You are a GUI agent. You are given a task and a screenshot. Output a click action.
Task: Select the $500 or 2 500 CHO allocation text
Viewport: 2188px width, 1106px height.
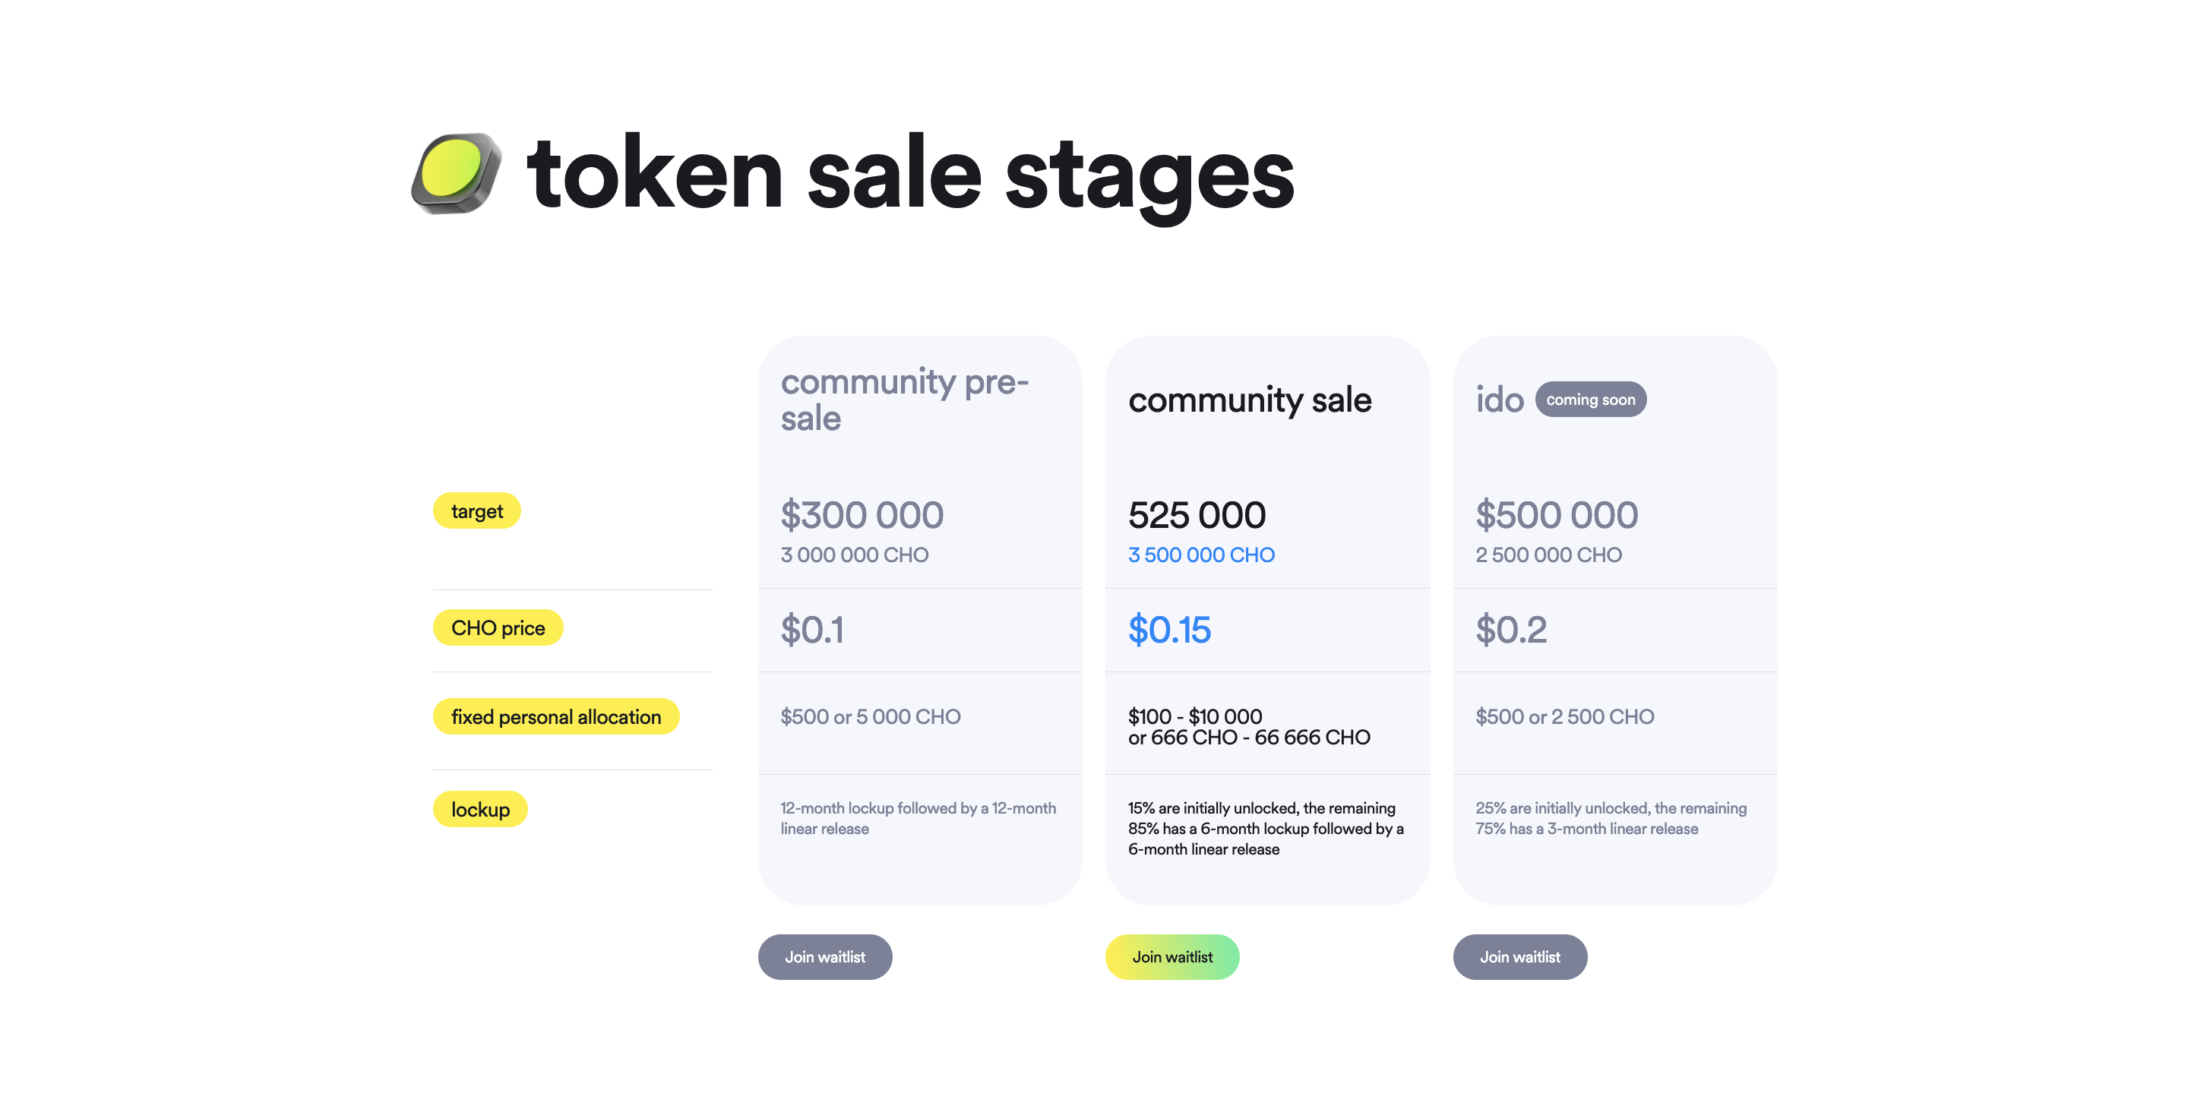coord(1564,716)
